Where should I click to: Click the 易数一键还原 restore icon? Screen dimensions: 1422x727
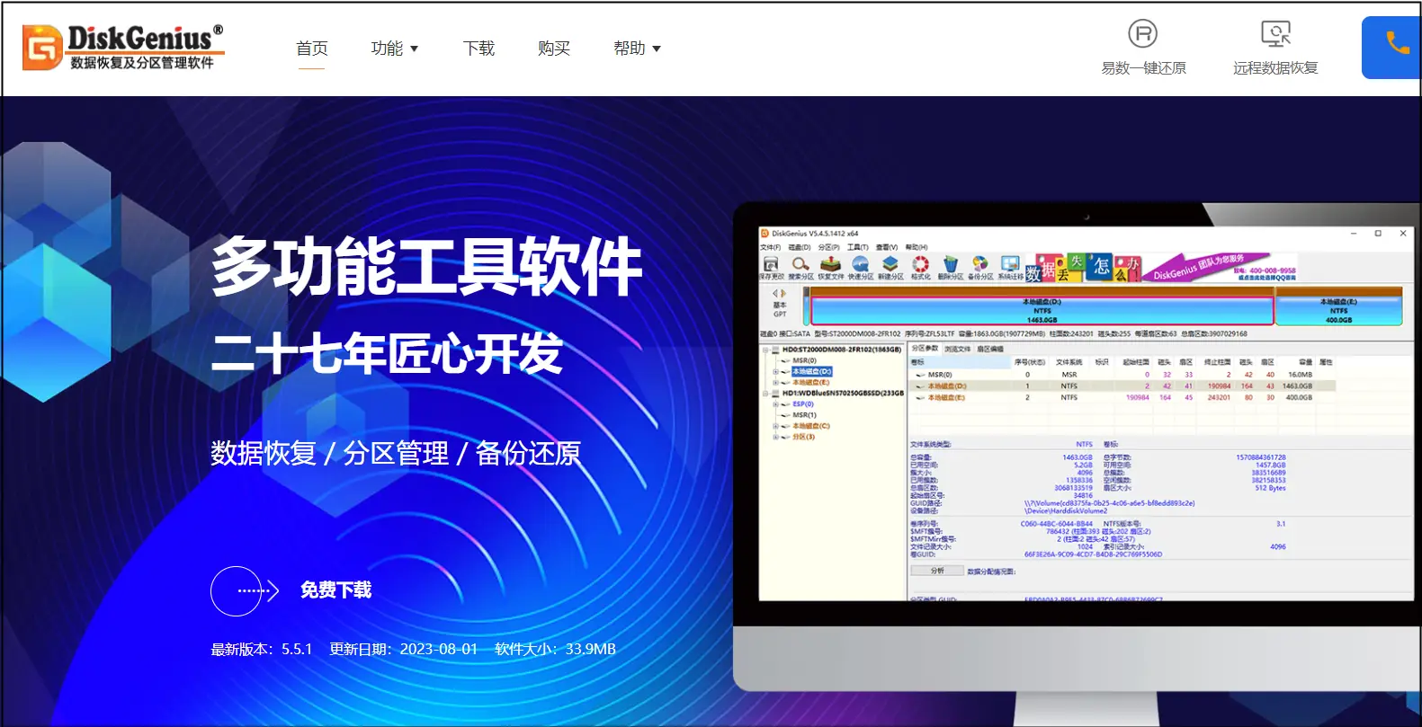pyautogui.click(x=1143, y=34)
